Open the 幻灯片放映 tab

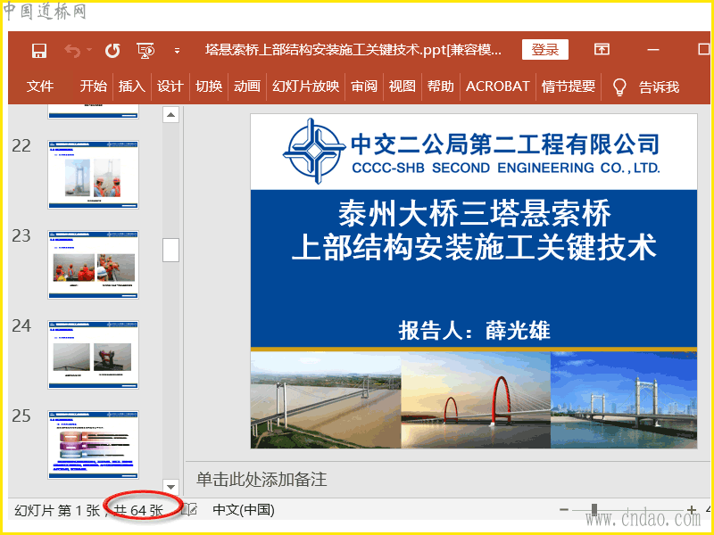tap(305, 86)
